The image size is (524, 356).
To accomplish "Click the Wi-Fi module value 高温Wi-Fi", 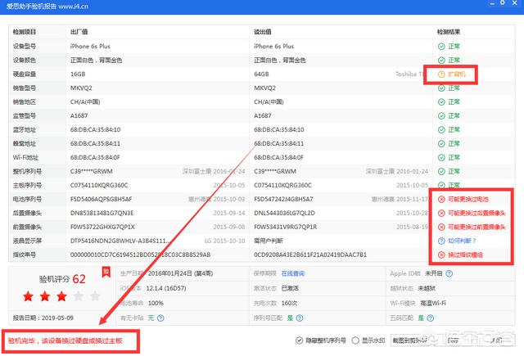I will pos(433,304).
